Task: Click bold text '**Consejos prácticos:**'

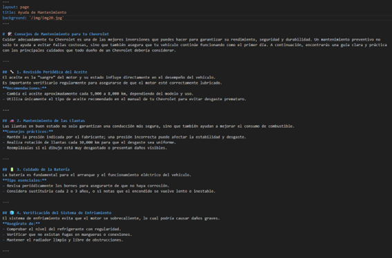Action: click(28, 131)
